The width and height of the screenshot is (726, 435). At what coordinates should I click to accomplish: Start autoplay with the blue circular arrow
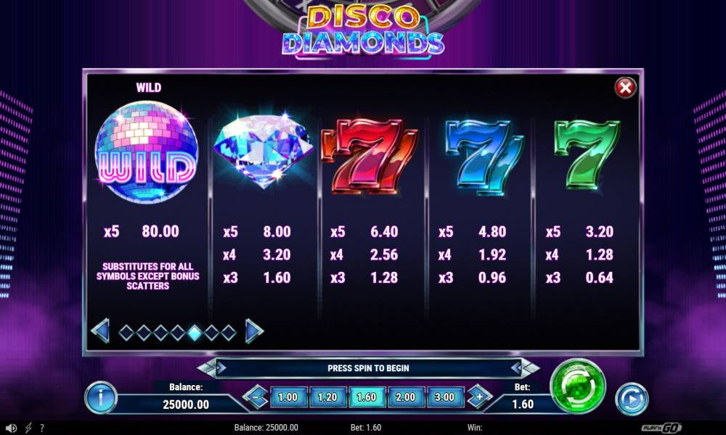click(632, 399)
